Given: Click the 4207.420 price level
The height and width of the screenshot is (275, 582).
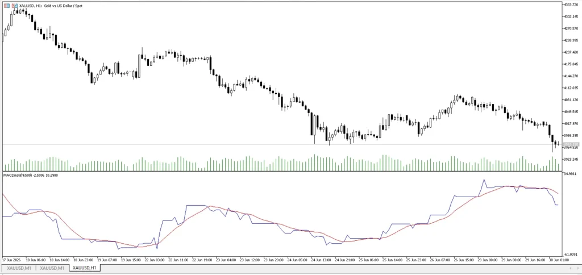Looking at the screenshot, I should tap(571, 52).
